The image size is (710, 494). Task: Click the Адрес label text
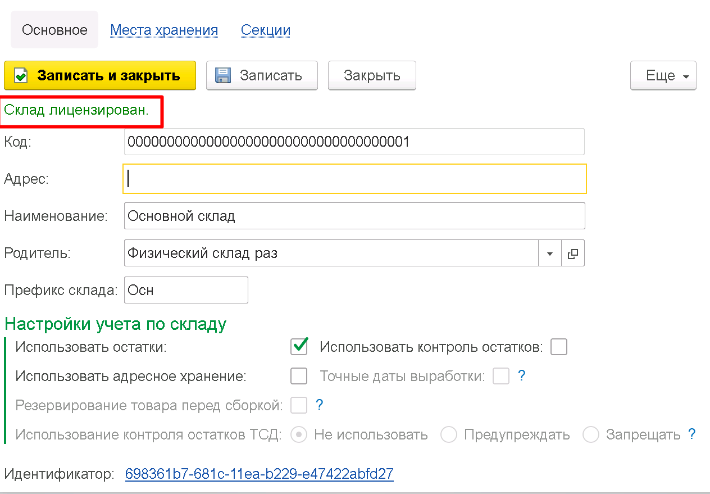click(x=26, y=179)
